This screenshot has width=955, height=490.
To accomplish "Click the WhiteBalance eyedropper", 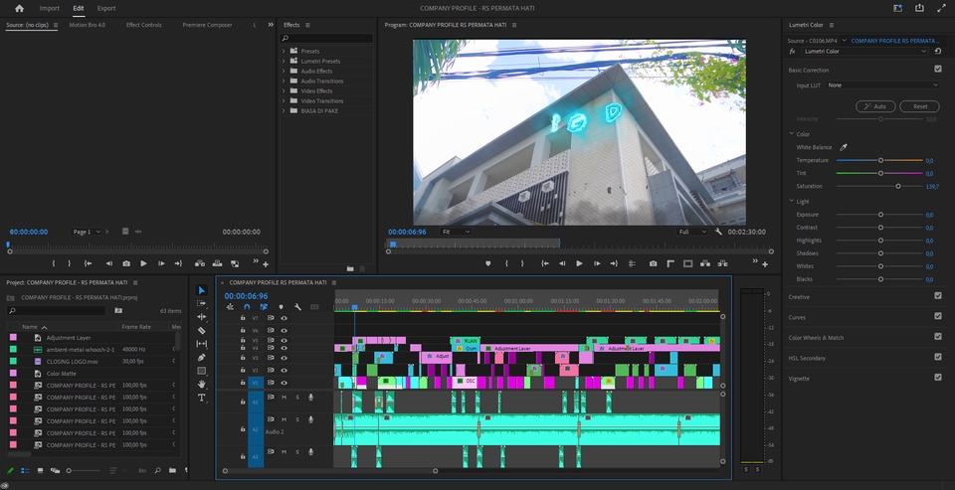I will (x=844, y=147).
